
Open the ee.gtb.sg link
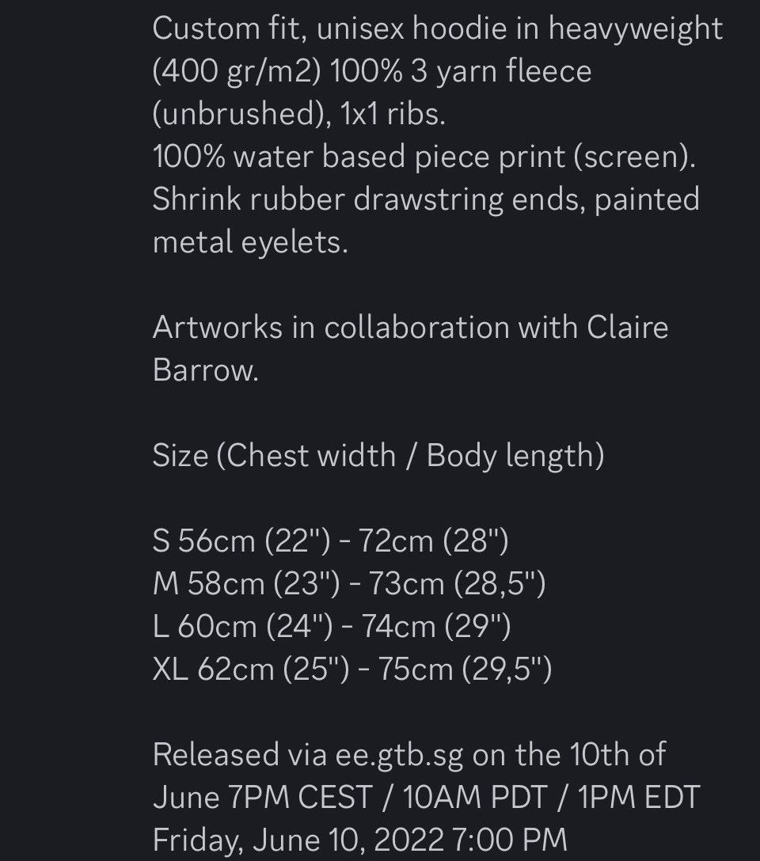click(x=399, y=755)
